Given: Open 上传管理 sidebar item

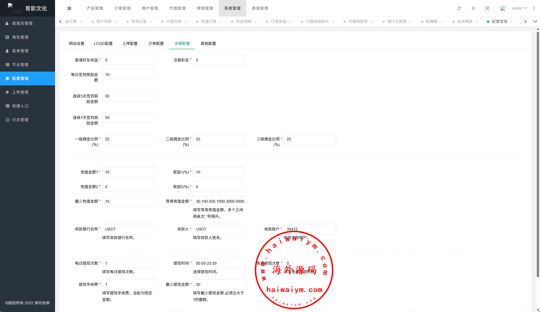Looking at the screenshot, I should coord(20,92).
